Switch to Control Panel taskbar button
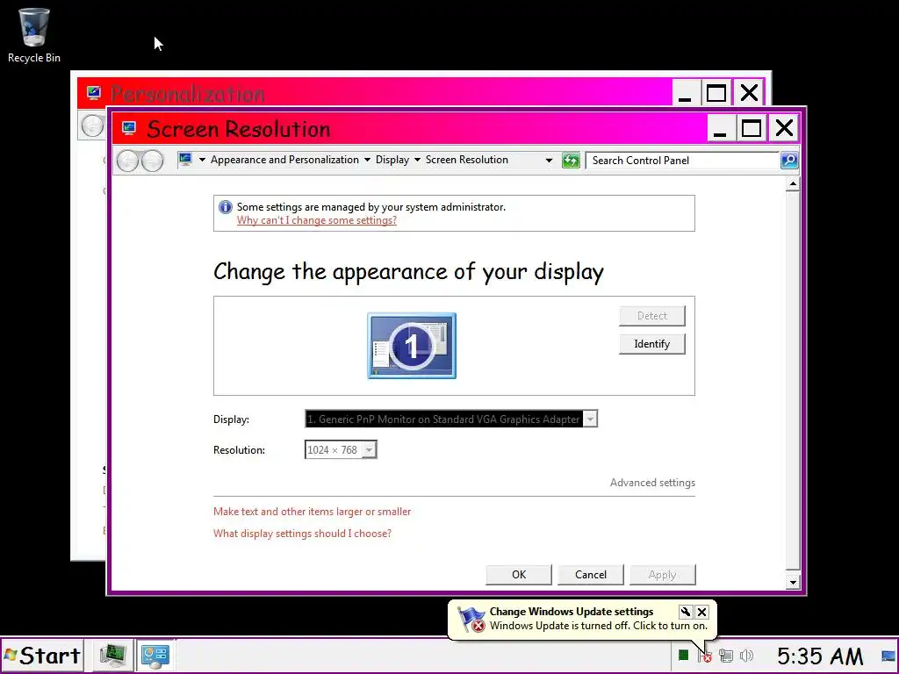This screenshot has width=899, height=674. click(155, 656)
